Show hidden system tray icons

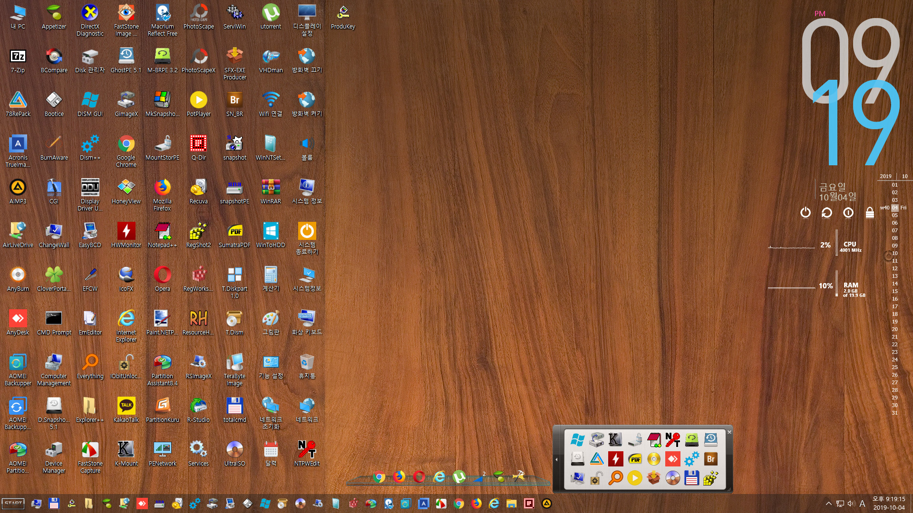(828, 503)
